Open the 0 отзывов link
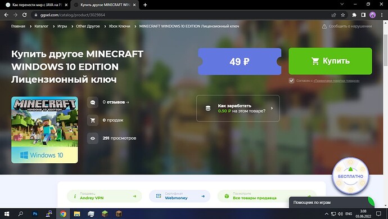The height and width of the screenshot is (219, 388). [116, 102]
